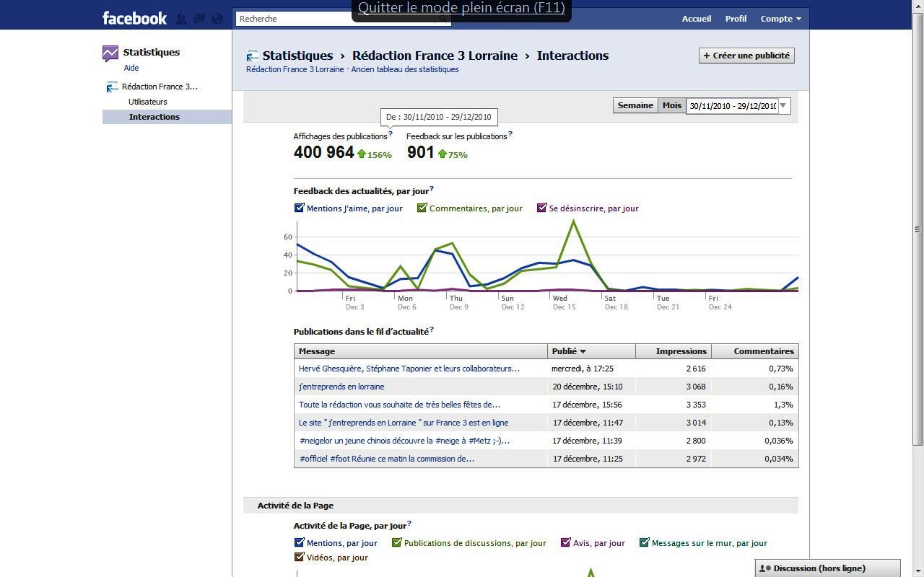Uncheck Mentions J'aime, par jour checkbox

tap(299, 208)
